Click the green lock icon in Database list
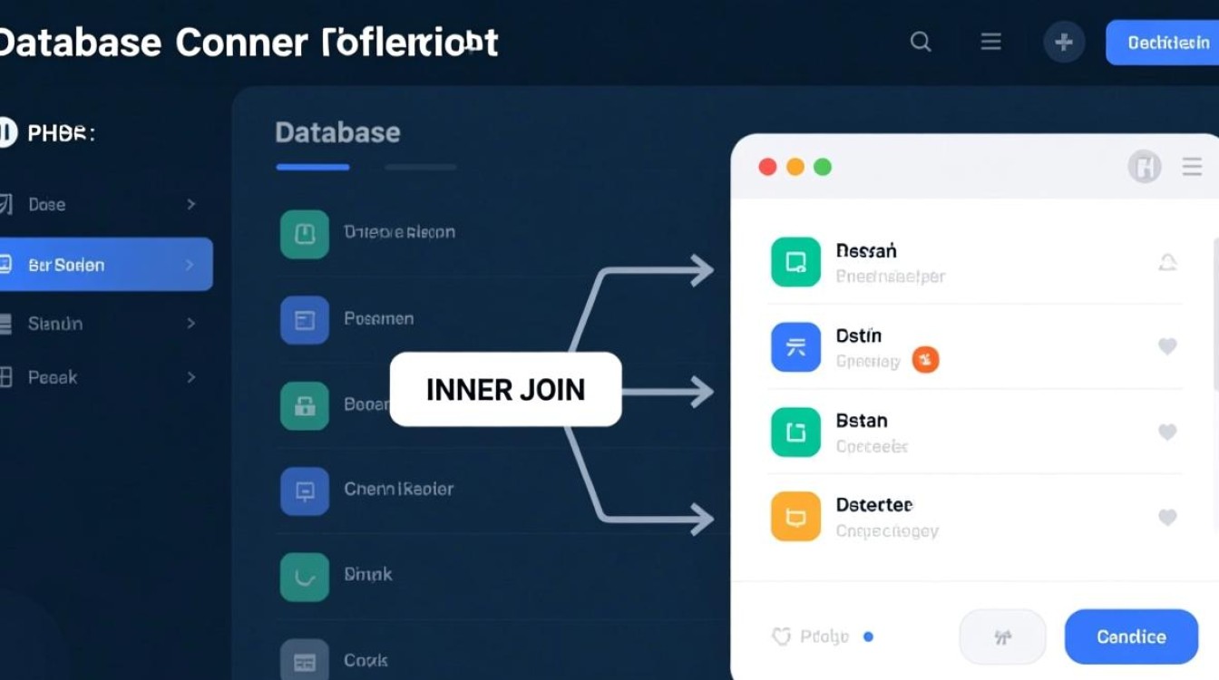1219x680 pixels. [x=305, y=405]
